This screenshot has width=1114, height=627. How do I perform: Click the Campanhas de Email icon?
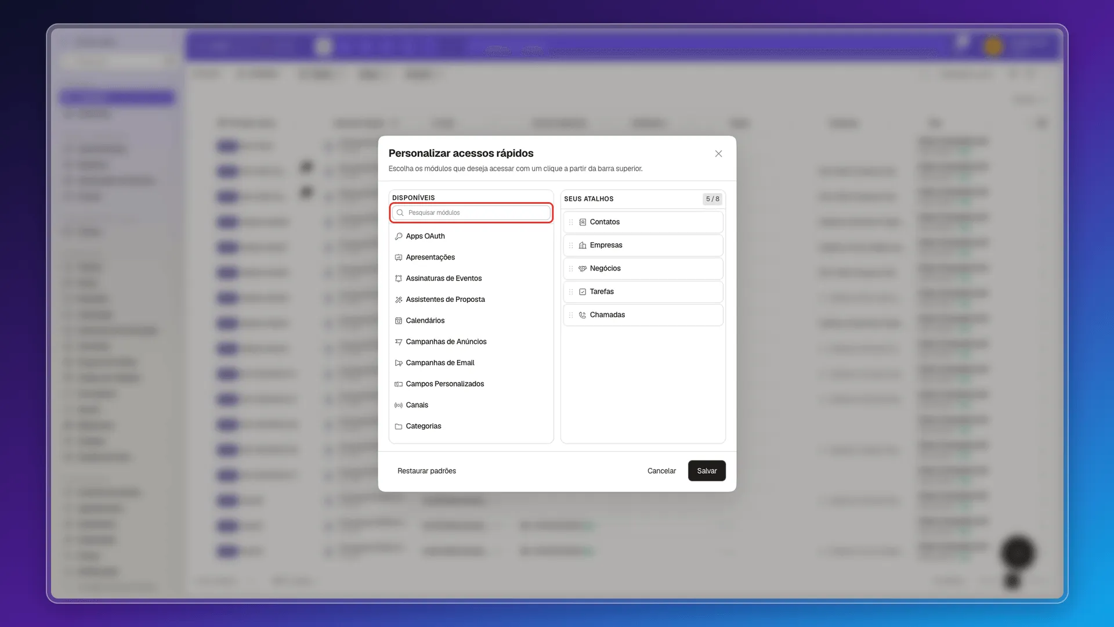(x=399, y=363)
